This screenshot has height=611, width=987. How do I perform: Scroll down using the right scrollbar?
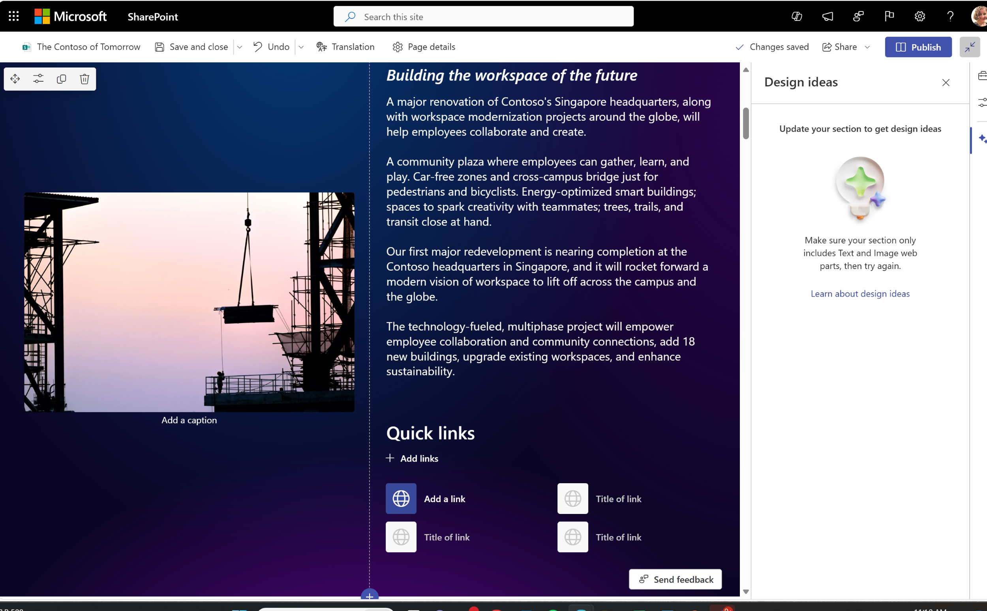[745, 590]
